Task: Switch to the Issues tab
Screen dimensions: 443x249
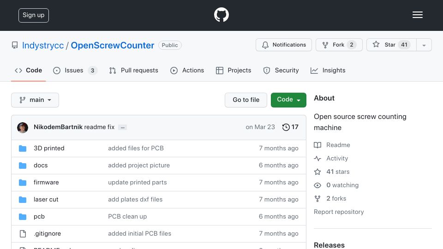Action: [75, 70]
